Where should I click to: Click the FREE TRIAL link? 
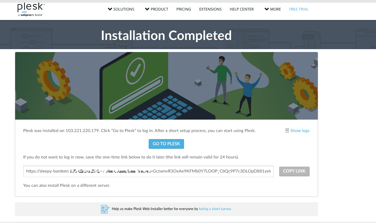point(299,9)
